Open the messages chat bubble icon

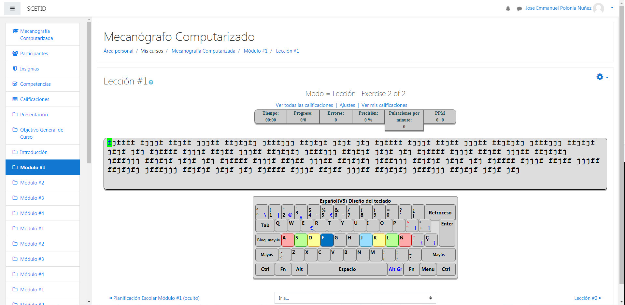[519, 8]
